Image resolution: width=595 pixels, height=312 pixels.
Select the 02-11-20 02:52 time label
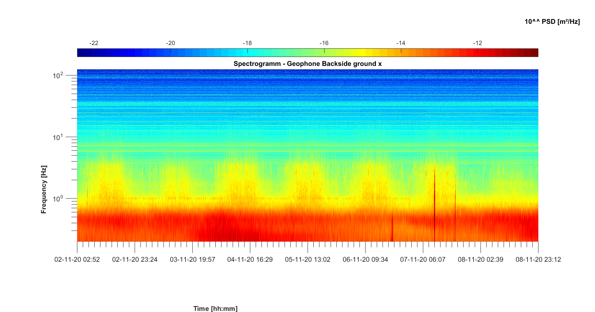[77, 260]
